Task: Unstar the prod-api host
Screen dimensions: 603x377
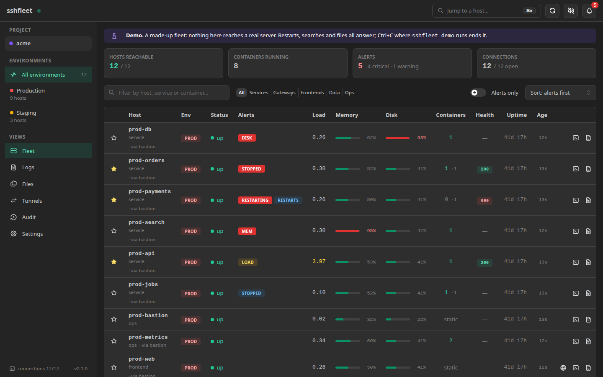Action: click(x=114, y=262)
